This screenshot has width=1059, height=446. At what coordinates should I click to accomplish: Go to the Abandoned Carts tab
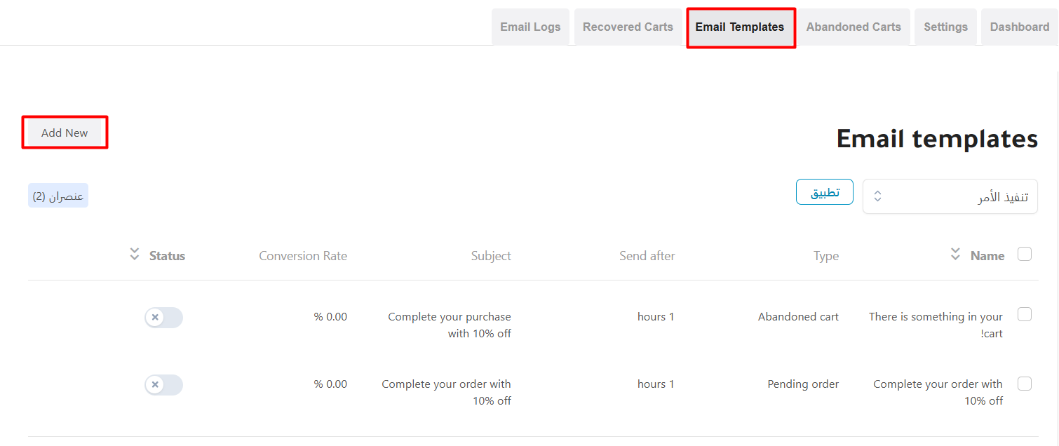[854, 27]
